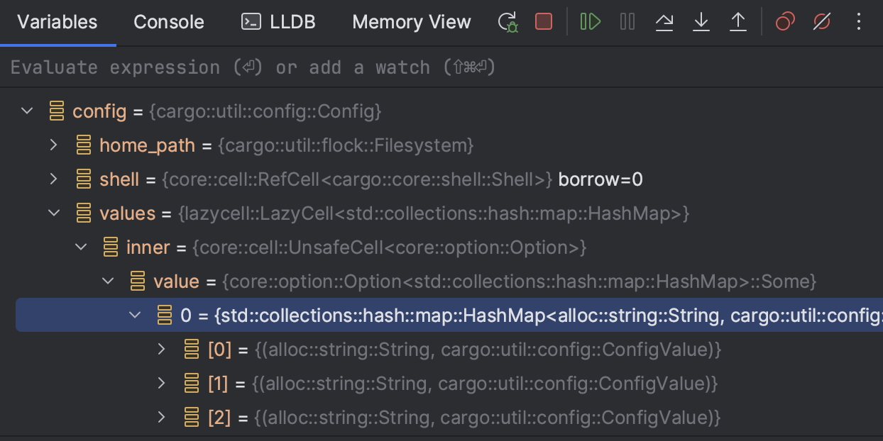
Task: Open the Memory View tab
Action: coord(411,22)
